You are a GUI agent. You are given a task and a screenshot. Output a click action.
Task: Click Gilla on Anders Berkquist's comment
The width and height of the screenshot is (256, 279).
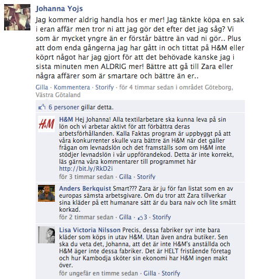click(x=125, y=217)
